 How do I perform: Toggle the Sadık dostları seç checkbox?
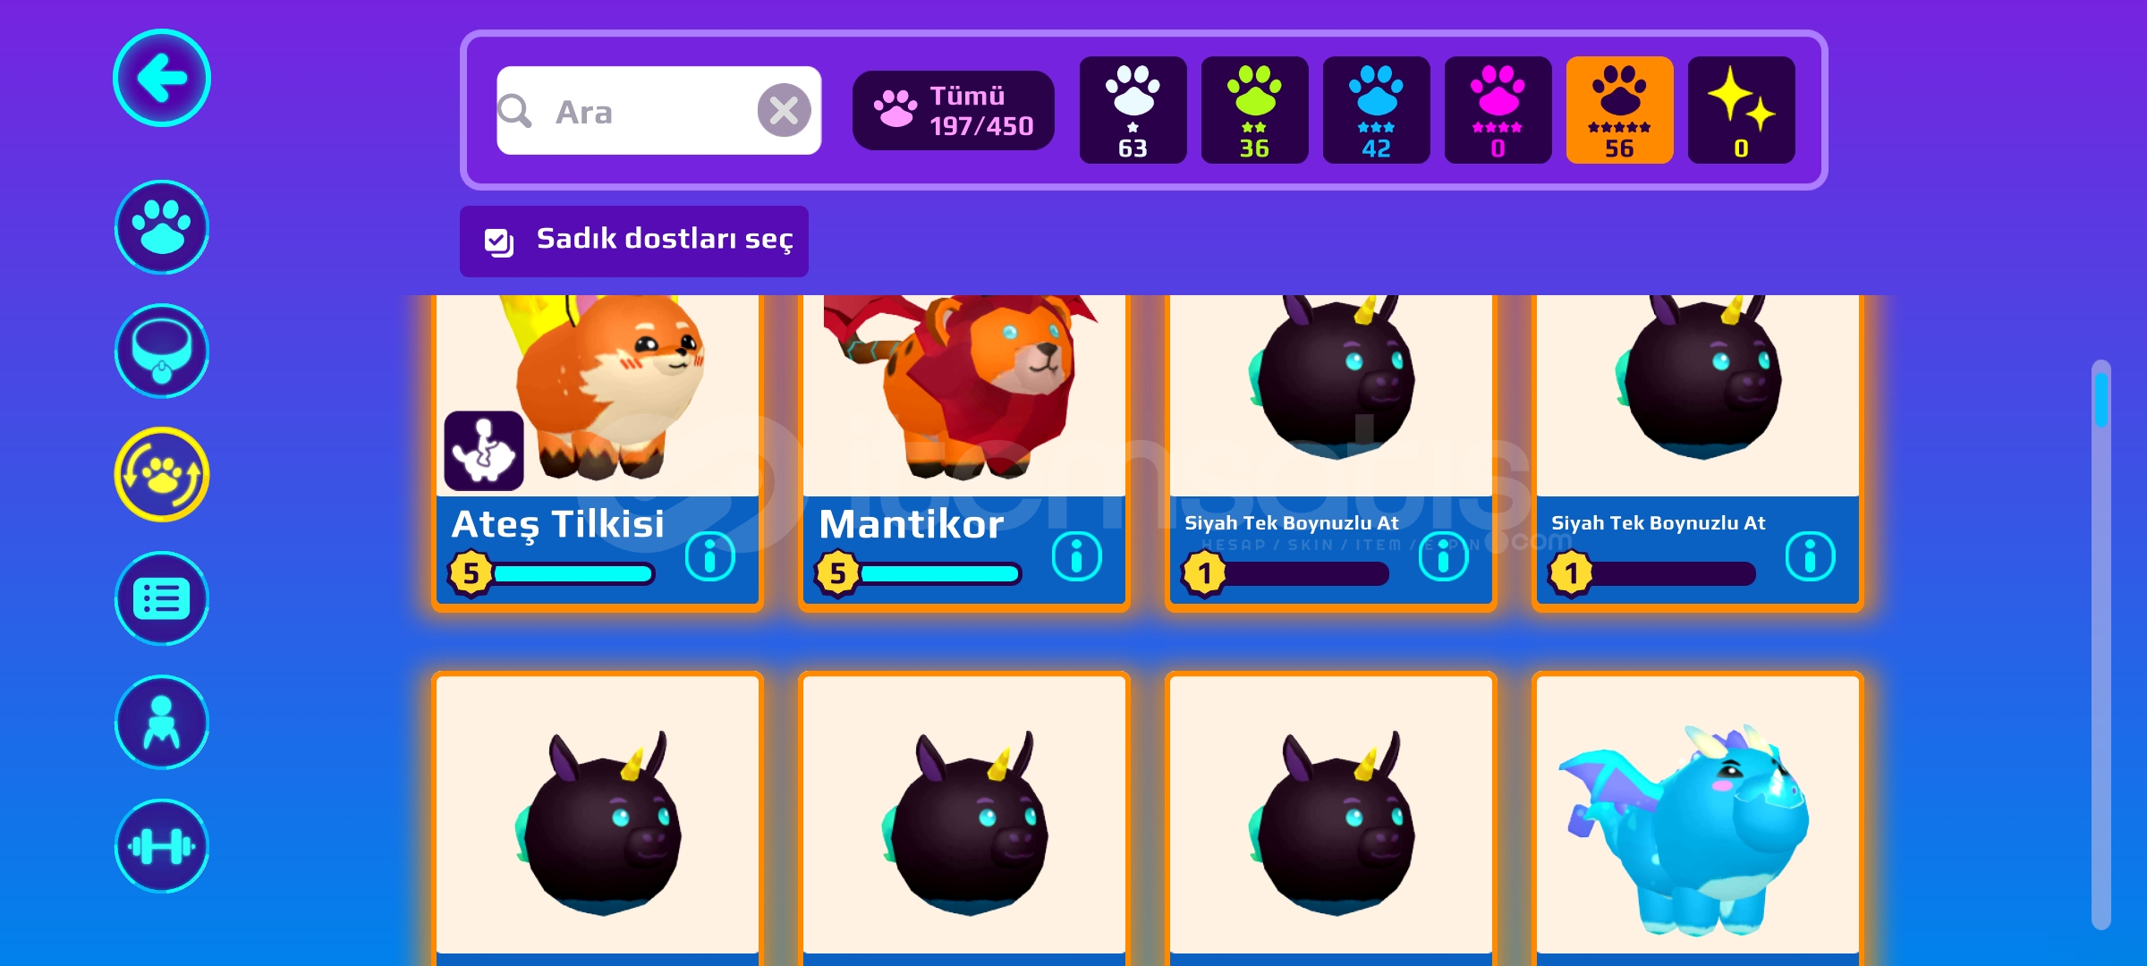click(498, 241)
